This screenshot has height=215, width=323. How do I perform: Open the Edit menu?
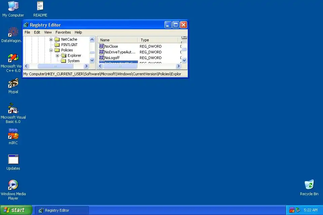click(37, 32)
